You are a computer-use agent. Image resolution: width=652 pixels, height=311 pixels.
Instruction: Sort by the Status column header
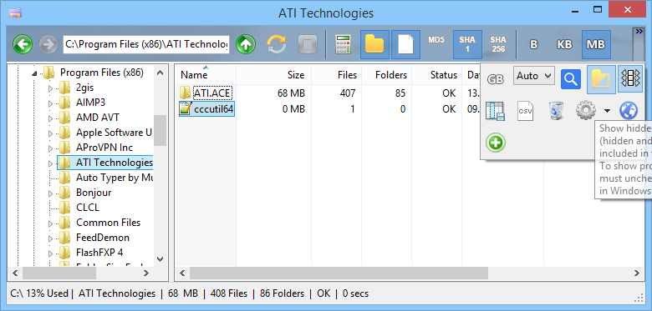(436, 75)
